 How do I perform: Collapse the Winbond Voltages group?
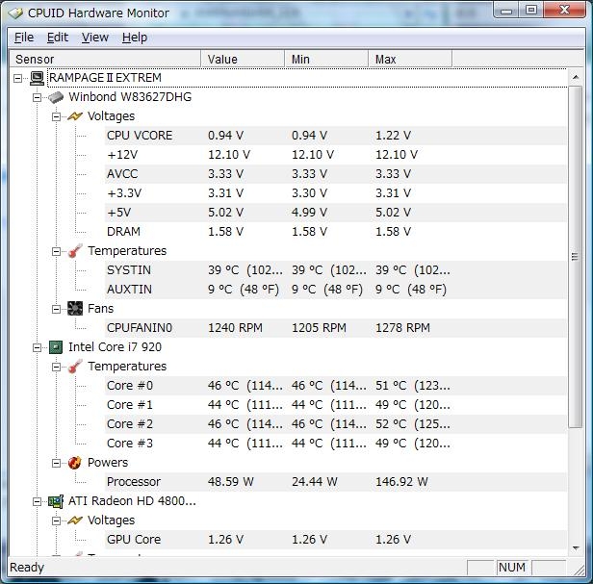pos(56,116)
